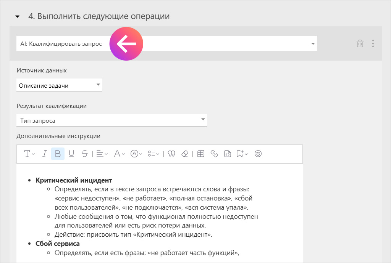The height and width of the screenshot is (263, 391).
Task: Insert a code block in the editor
Action: [227, 154]
